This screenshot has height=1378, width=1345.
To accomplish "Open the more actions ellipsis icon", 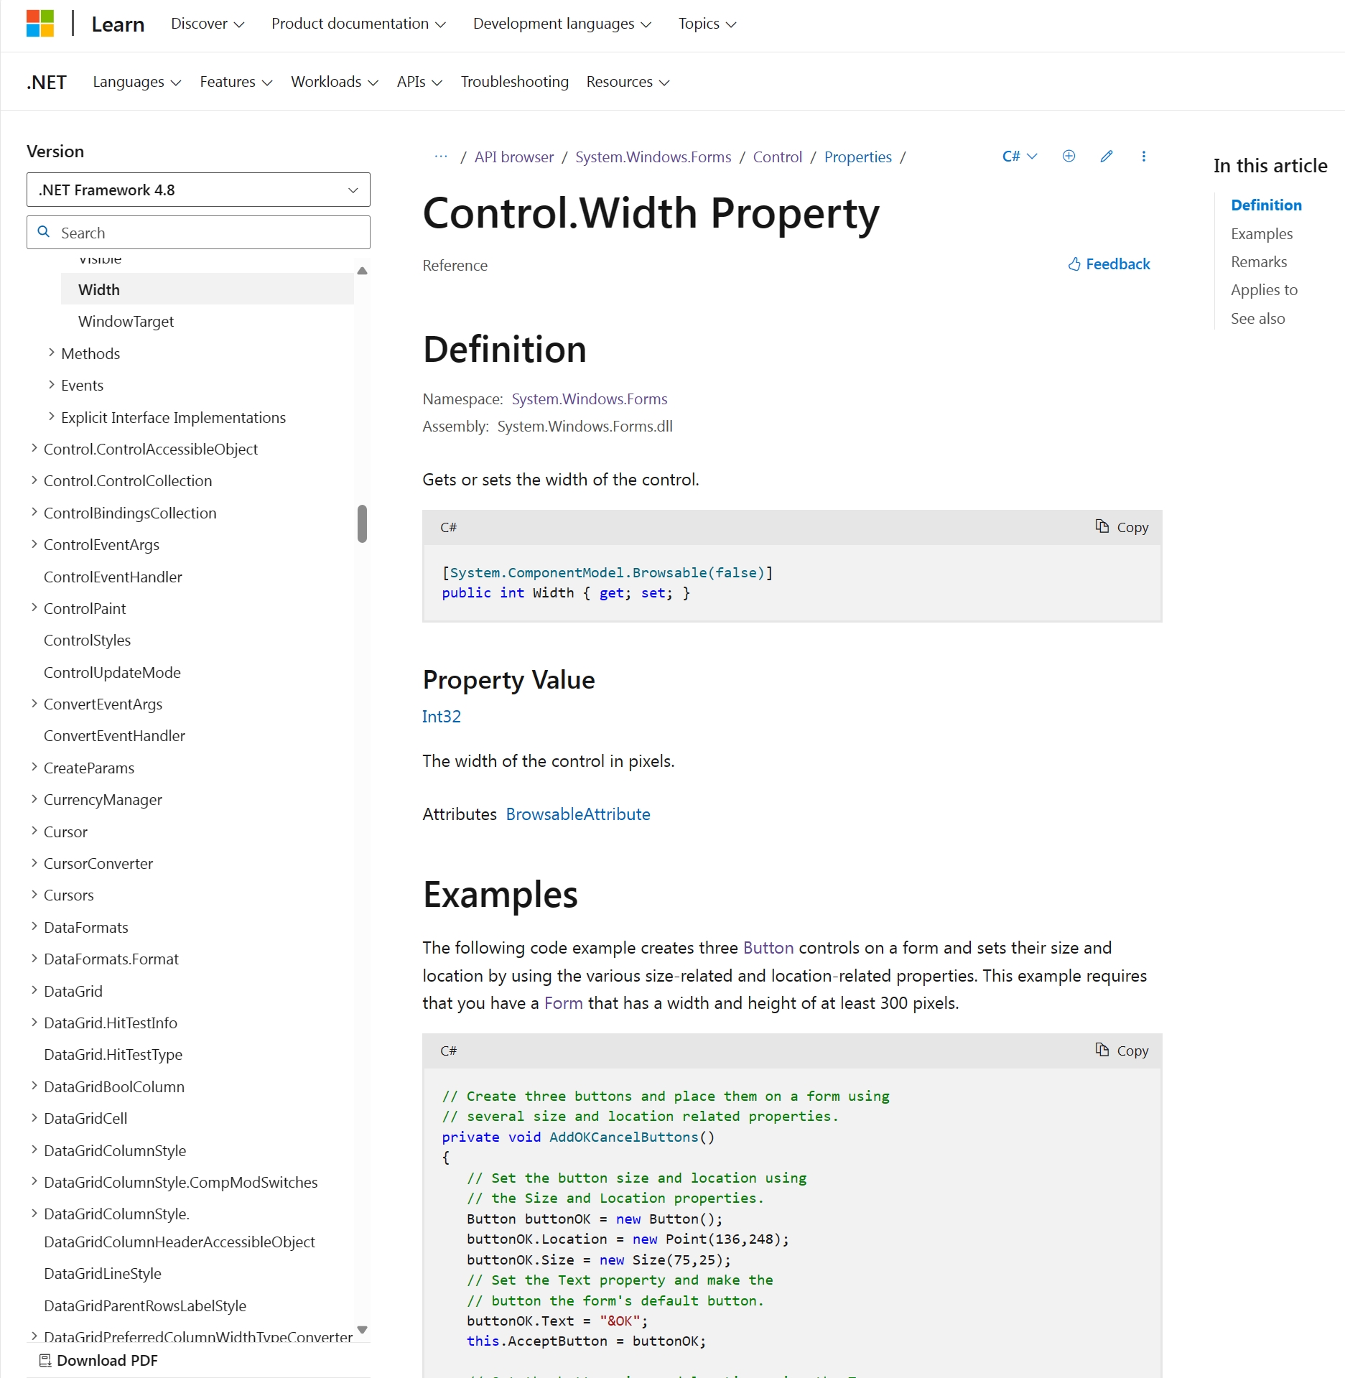I will (x=1143, y=157).
